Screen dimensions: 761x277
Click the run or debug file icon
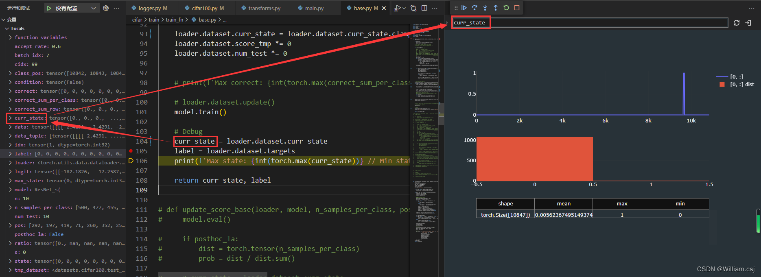pyautogui.click(x=398, y=8)
